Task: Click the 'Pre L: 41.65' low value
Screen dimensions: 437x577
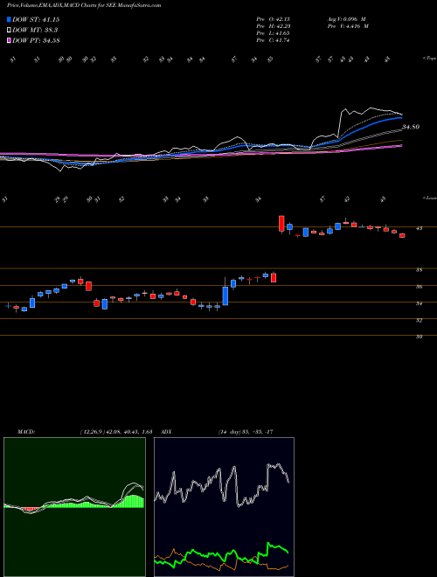Action: point(274,33)
